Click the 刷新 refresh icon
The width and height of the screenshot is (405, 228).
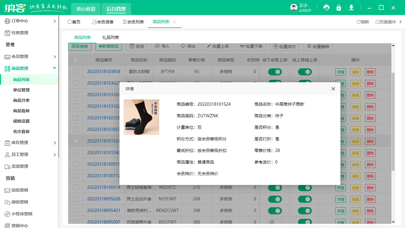coord(358,22)
